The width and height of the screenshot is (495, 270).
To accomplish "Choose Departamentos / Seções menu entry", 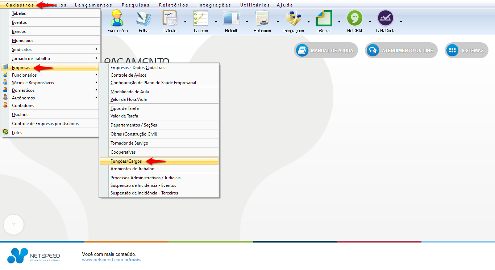I will coord(133,125).
